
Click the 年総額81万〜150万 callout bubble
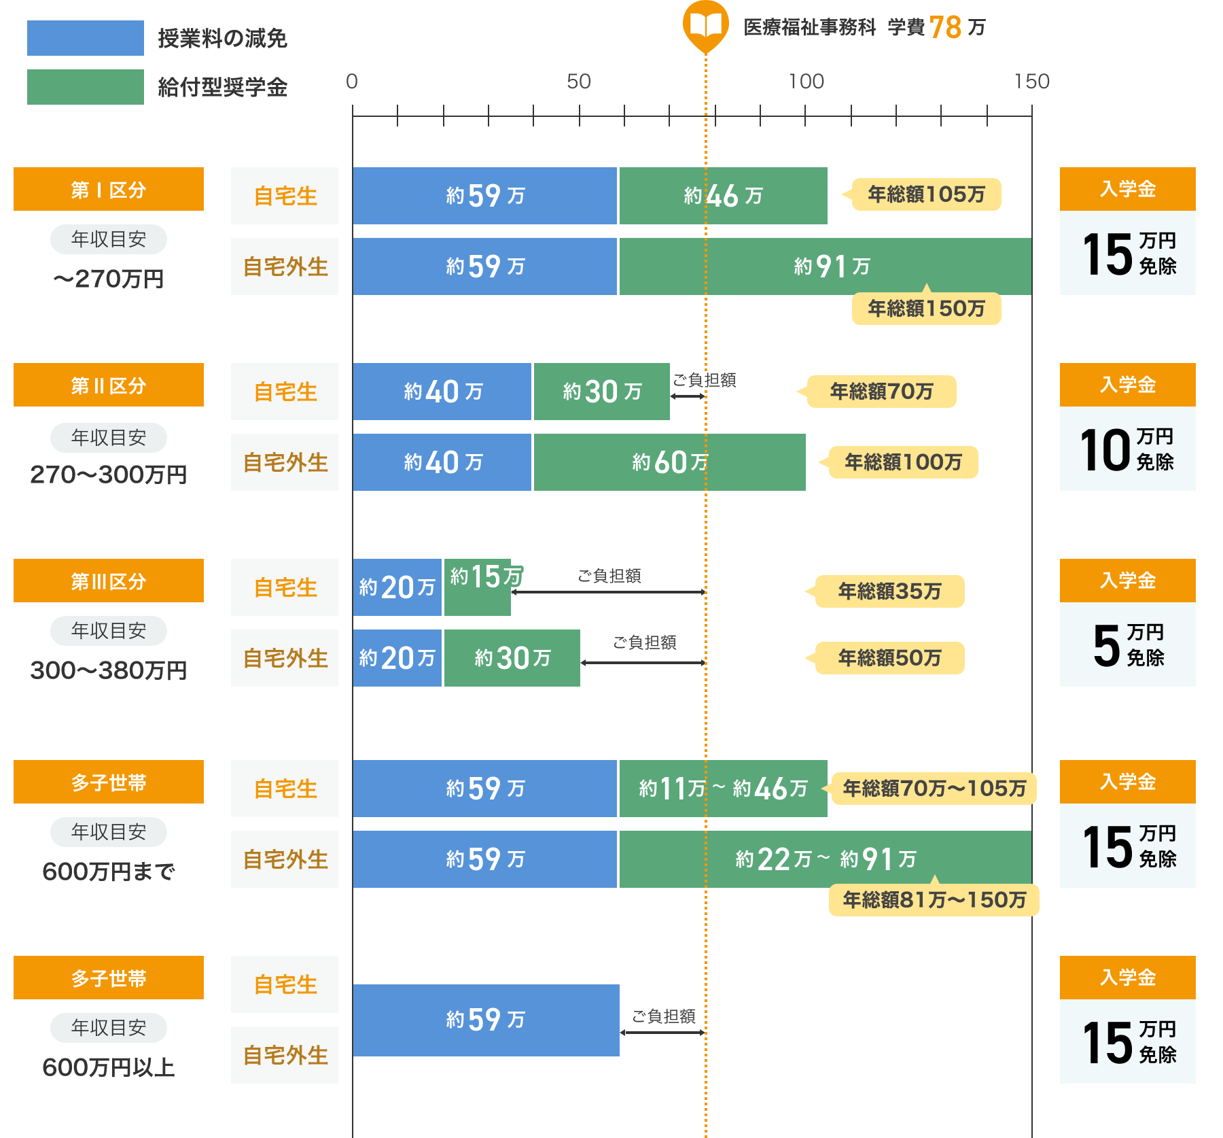(x=934, y=900)
